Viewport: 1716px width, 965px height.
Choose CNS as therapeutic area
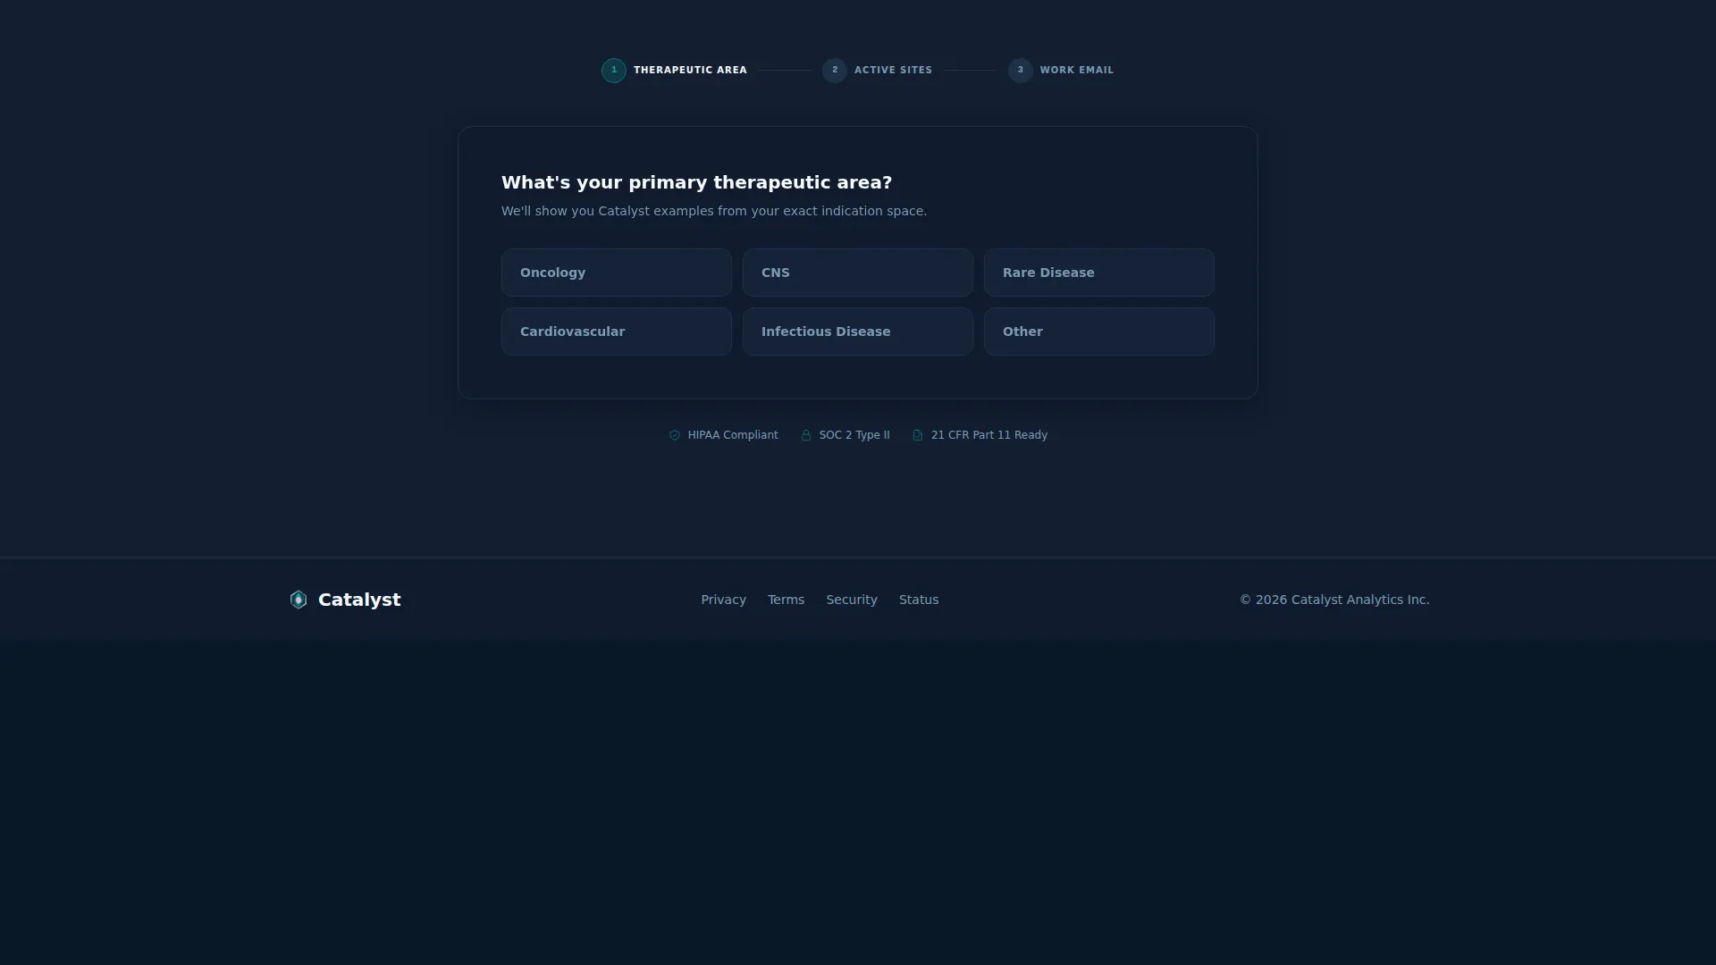coord(857,273)
